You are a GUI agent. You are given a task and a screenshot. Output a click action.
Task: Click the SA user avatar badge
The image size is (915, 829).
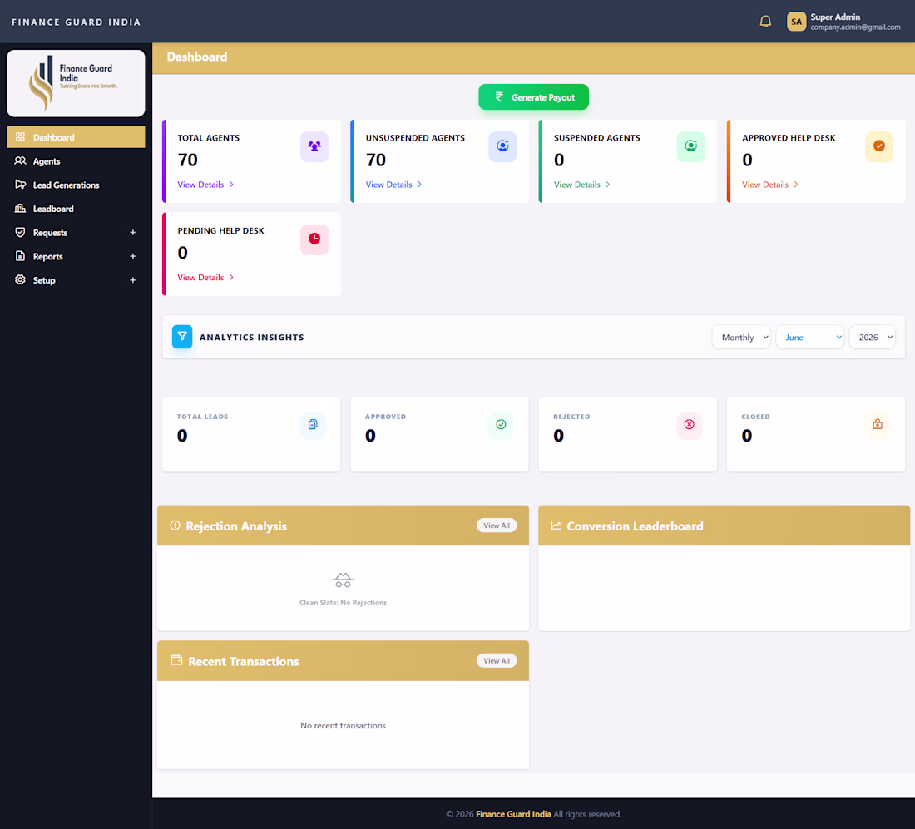pos(796,22)
